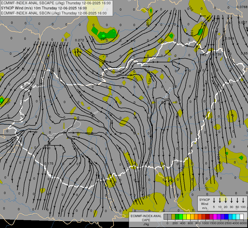
Task: Click the SBCIN header line
Action: point(54,13)
